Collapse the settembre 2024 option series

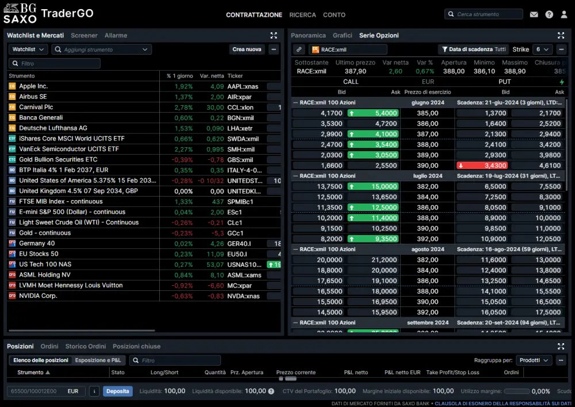point(295,322)
